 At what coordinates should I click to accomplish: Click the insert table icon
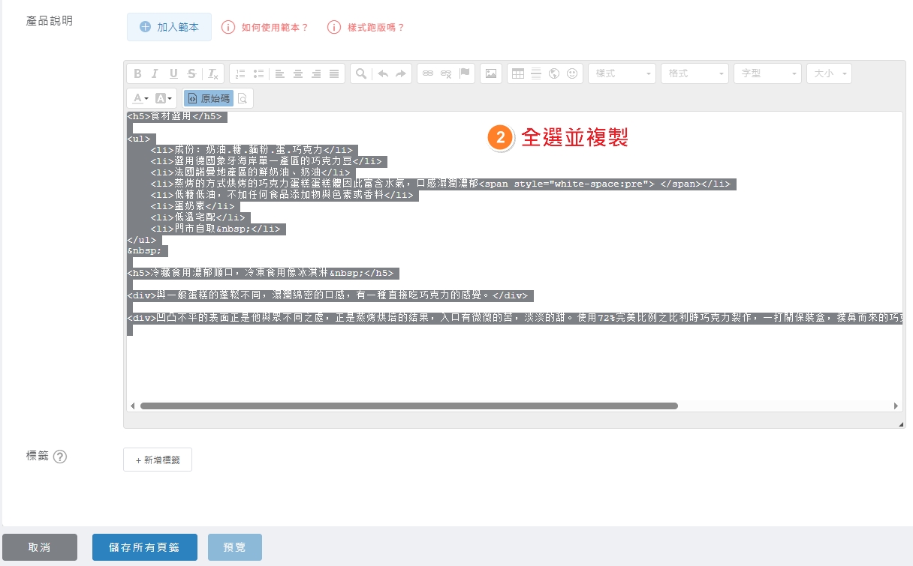517,73
